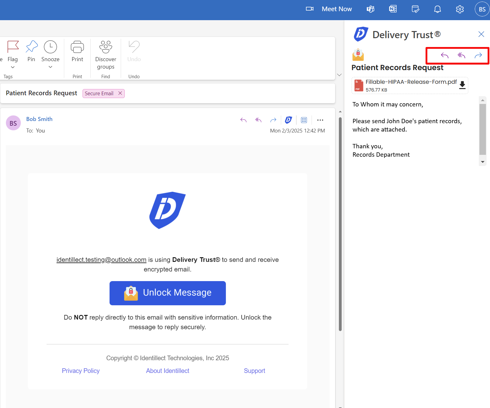Image resolution: width=490 pixels, height=408 pixels.
Task: Open Microsoft Teams from the top bar
Action: 371,9
